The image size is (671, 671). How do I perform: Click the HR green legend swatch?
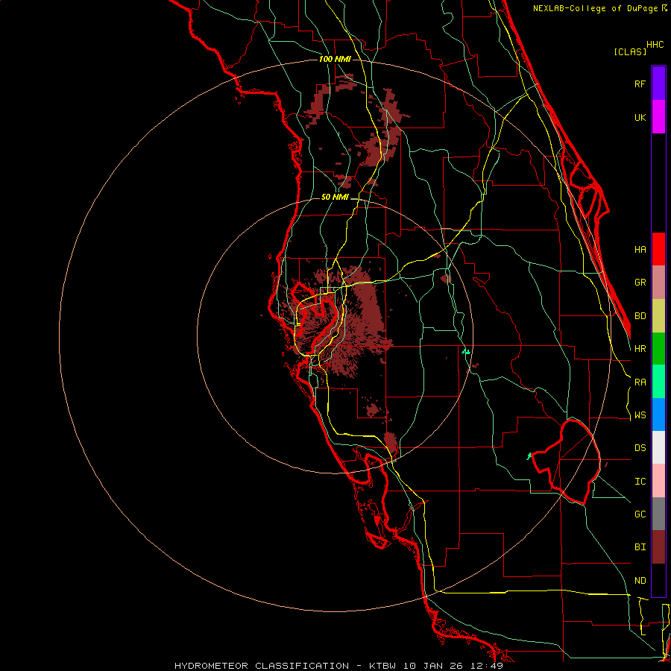point(658,349)
